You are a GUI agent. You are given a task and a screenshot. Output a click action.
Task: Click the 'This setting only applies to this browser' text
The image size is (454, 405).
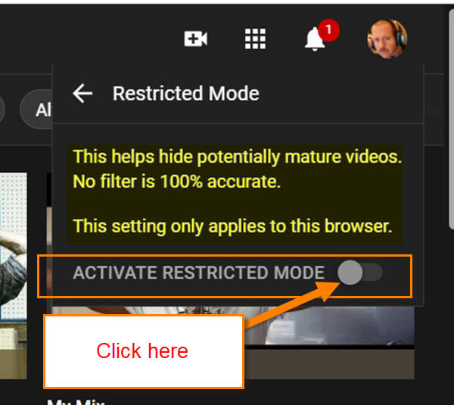click(232, 226)
